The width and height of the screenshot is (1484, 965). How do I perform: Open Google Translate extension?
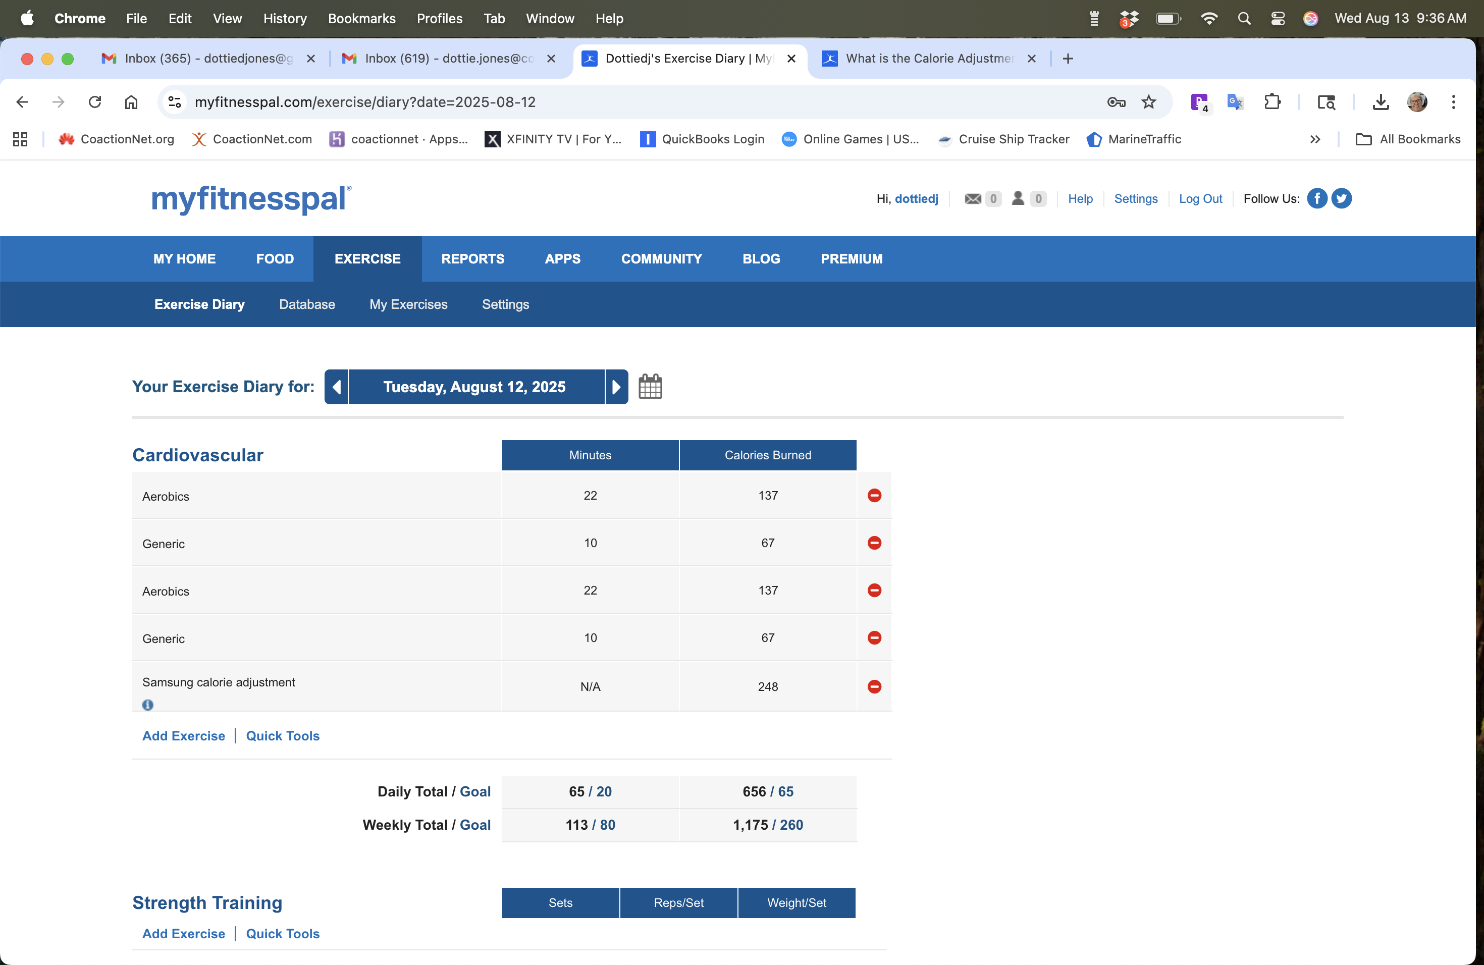[x=1235, y=101]
